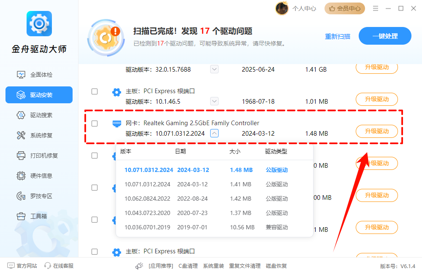Click the 工具箱 toolbox icon
Image resolution: width=422 pixels, height=274 pixels.
pos(21,216)
